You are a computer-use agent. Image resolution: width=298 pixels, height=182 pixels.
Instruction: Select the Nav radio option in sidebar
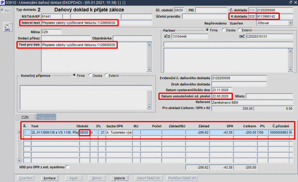2,10
